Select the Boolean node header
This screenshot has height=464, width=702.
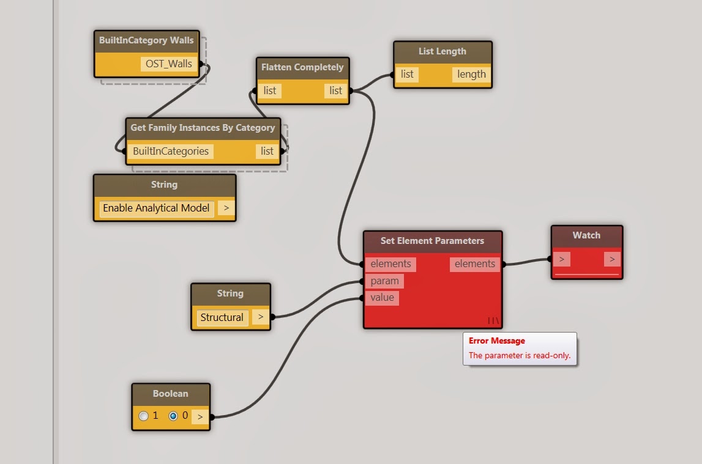pyautogui.click(x=171, y=394)
